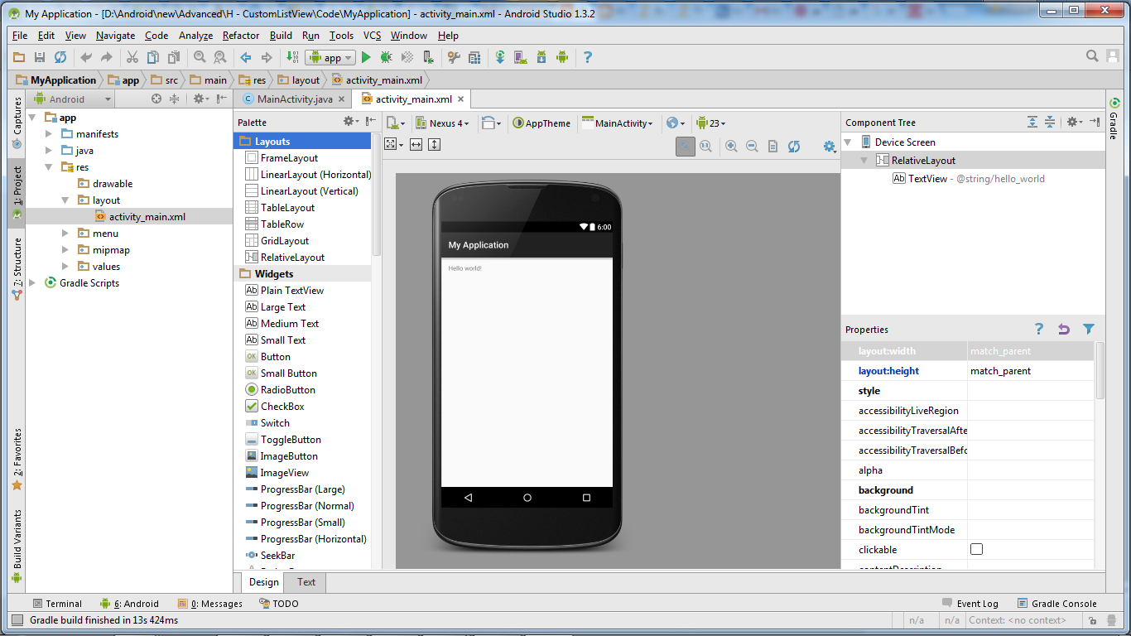Run the app with green play button
Screen dimensions: 1131x636
(x=366, y=57)
